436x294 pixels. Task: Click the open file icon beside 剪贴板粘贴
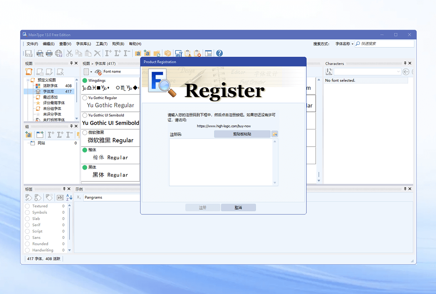275,134
